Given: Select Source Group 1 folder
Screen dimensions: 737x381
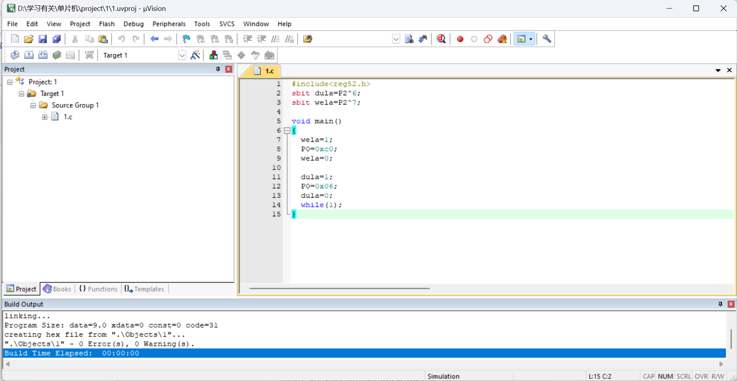Looking at the screenshot, I should click(x=75, y=105).
